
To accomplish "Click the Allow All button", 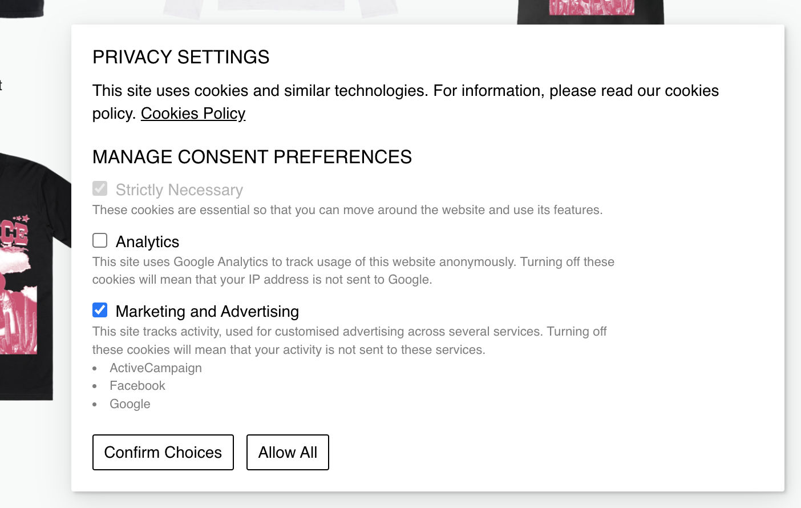I will pyautogui.click(x=288, y=452).
